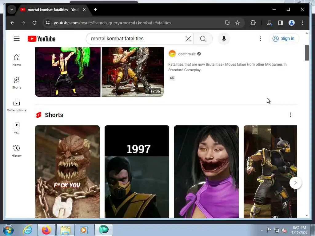
Task: Open the 17:36 fatalities video thumbnail
Action: [x=99, y=72]
